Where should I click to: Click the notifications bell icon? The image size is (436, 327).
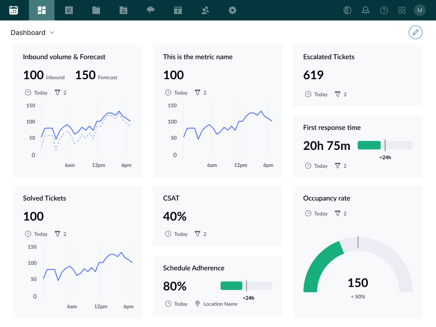pos(365,10)
